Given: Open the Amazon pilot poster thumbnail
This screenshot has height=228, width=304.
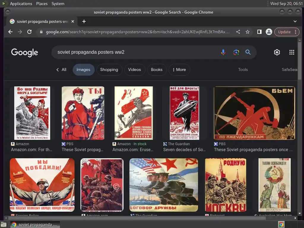Looking at the screenshot, I should (134, 113).
